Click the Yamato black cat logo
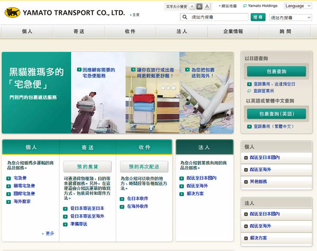 (x=12, y=13)
